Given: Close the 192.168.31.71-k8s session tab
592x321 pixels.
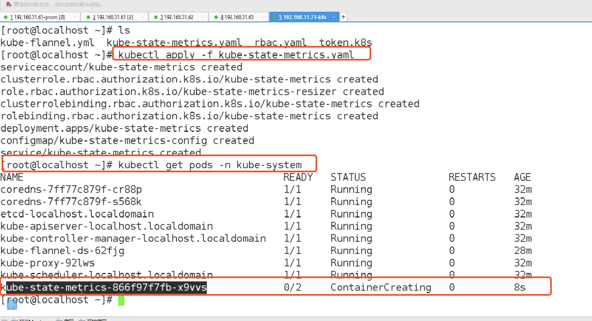Looking at the screenshot, I should [334, 17].
